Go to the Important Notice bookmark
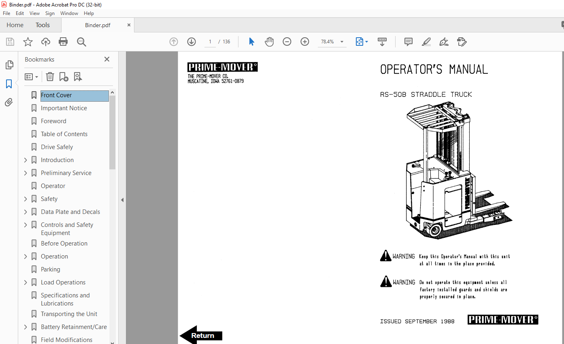This screenshot has width=564, height=344. pyautogui.click(x=64, y=108)
